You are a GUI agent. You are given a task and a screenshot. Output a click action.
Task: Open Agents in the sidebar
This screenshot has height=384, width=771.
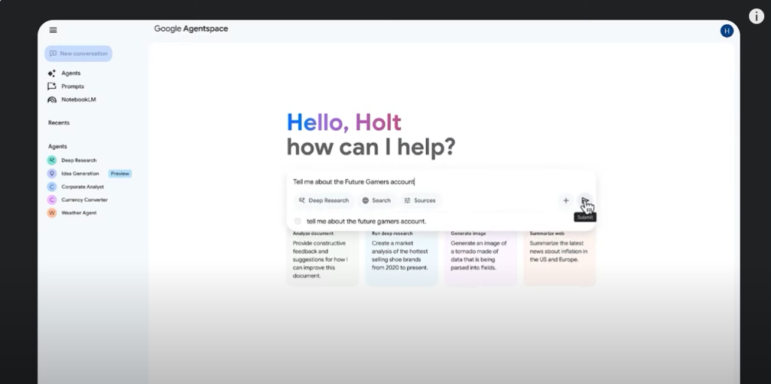(x=71, y=73)
